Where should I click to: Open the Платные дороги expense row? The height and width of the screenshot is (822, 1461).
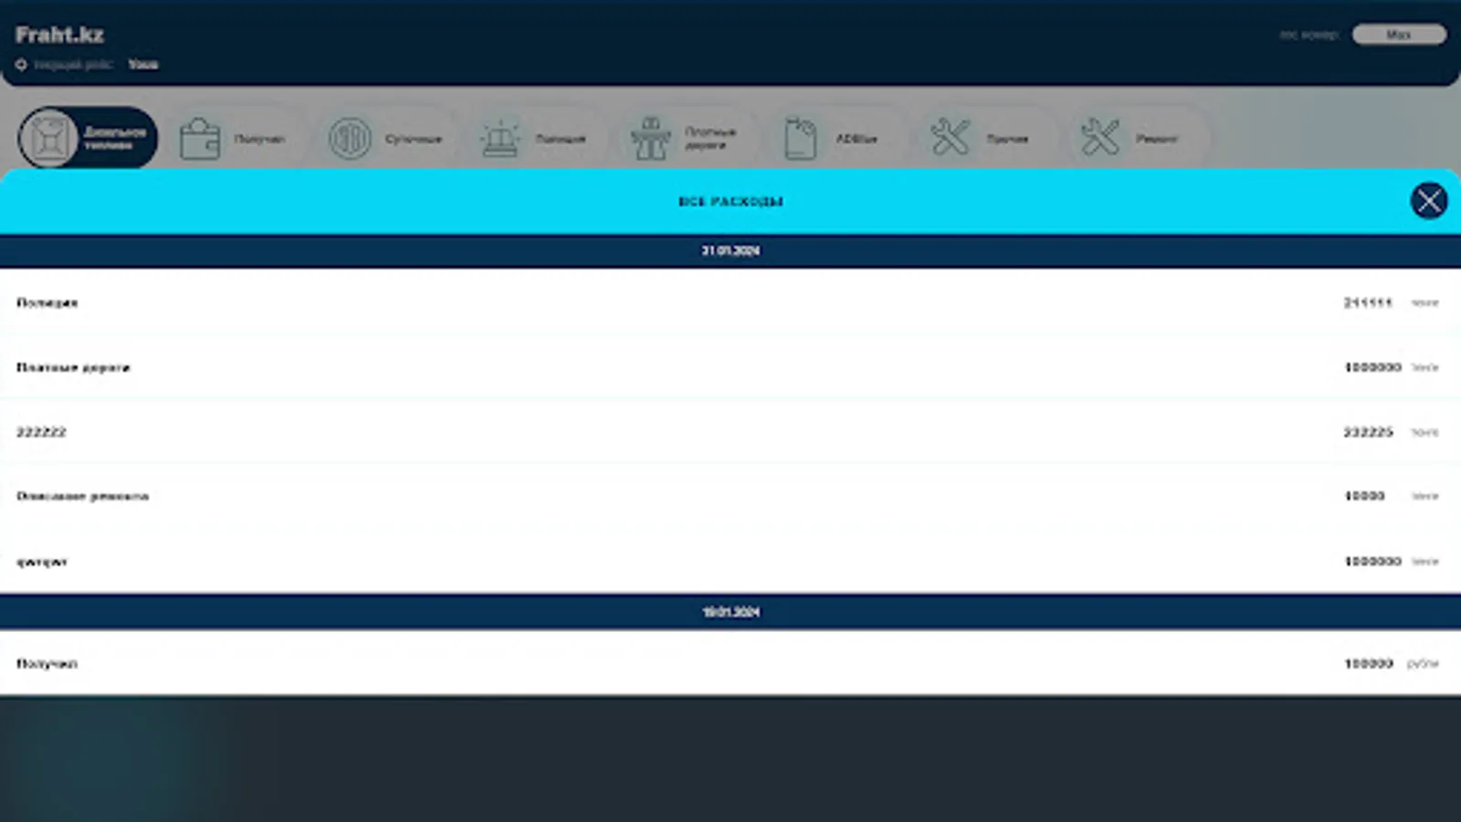[x=730, y=367]
